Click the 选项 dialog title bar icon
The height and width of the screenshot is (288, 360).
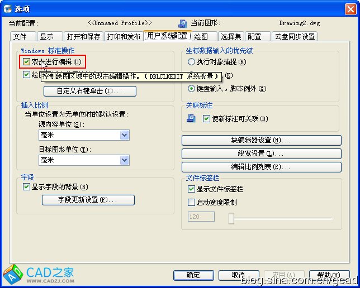pyautogui.click(x=8, y=8)
